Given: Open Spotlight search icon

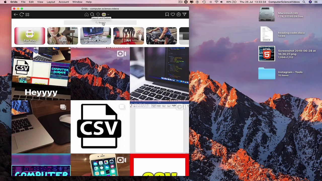Looking at the screenshot, I should point(304,2).
